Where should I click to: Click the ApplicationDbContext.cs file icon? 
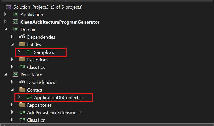[29, 97]
